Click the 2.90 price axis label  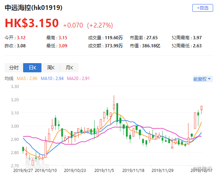(x=15, y=139)
